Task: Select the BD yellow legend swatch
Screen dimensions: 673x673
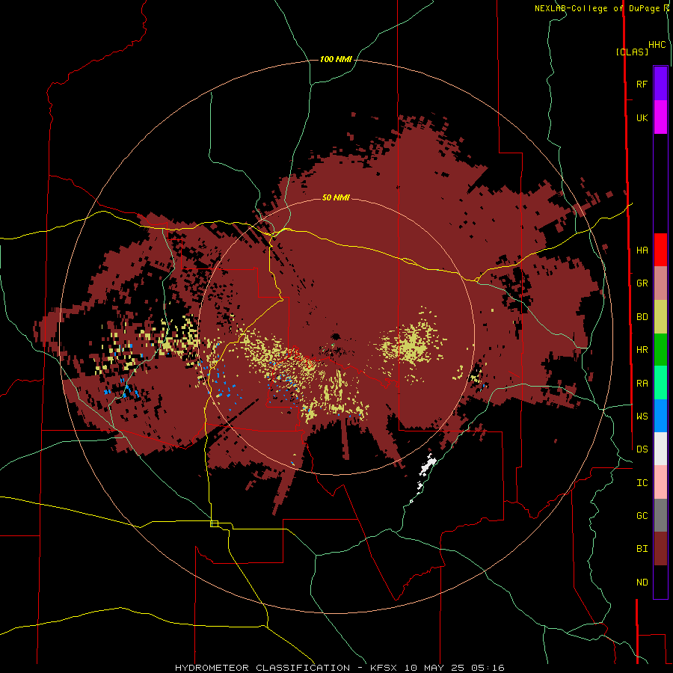Action: pyautogui.click(x=660, y=316)
